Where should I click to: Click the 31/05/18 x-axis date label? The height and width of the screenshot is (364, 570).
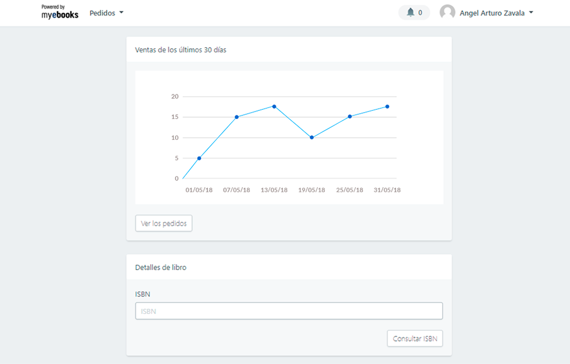(x=387, y=190)
